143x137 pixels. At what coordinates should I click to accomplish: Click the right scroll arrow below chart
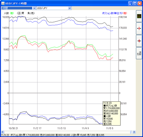(x=134, y=132)
